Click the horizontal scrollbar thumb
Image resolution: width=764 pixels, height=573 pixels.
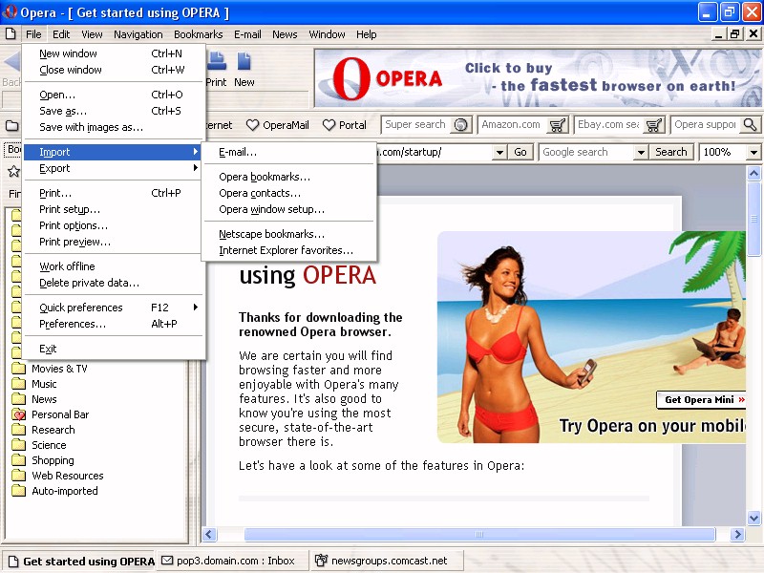point(479,534)
